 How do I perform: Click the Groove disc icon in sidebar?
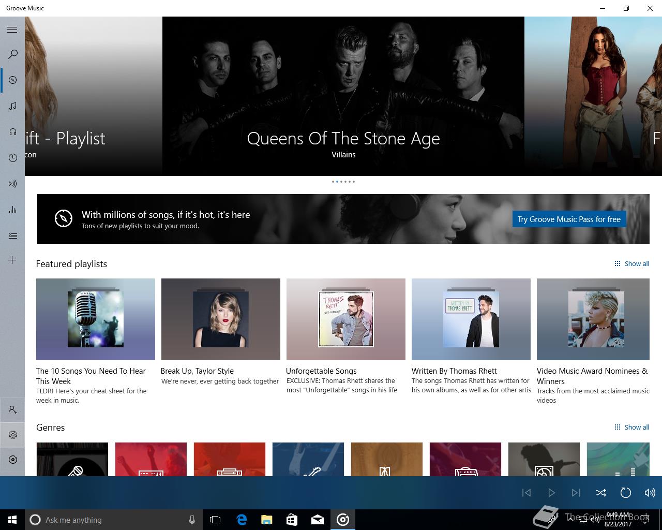click(x=12, y=459)
